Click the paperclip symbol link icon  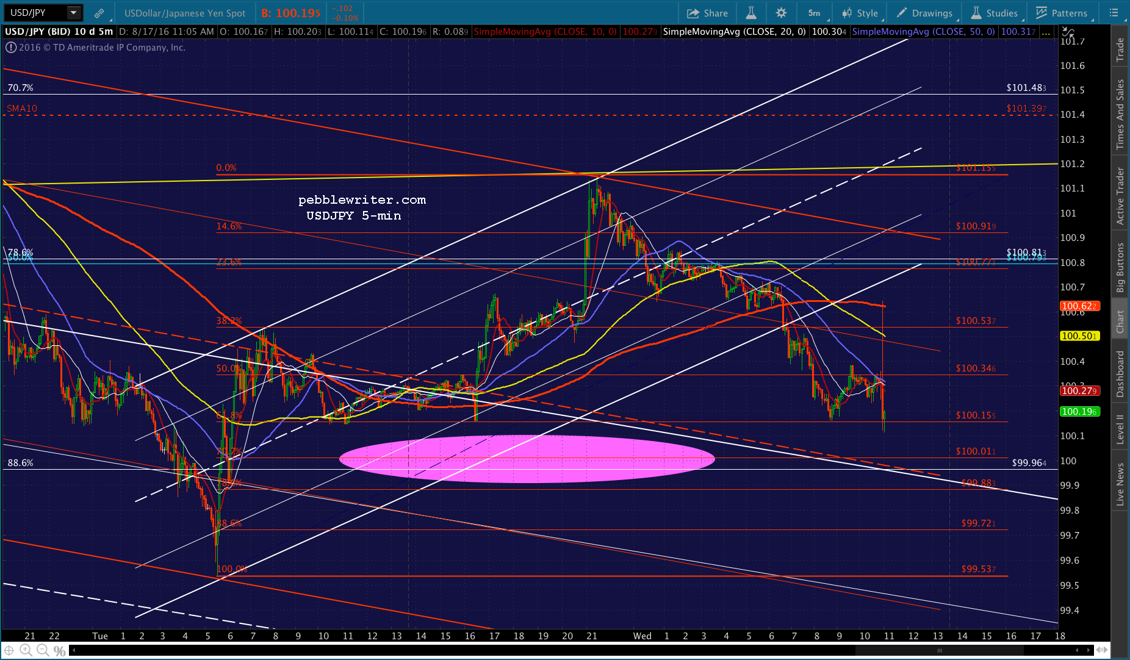pos(99,13)
